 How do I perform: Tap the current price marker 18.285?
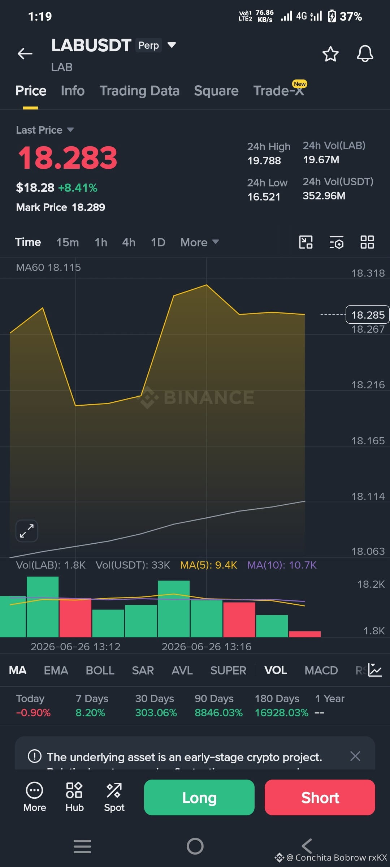click(x=368, y=315)
